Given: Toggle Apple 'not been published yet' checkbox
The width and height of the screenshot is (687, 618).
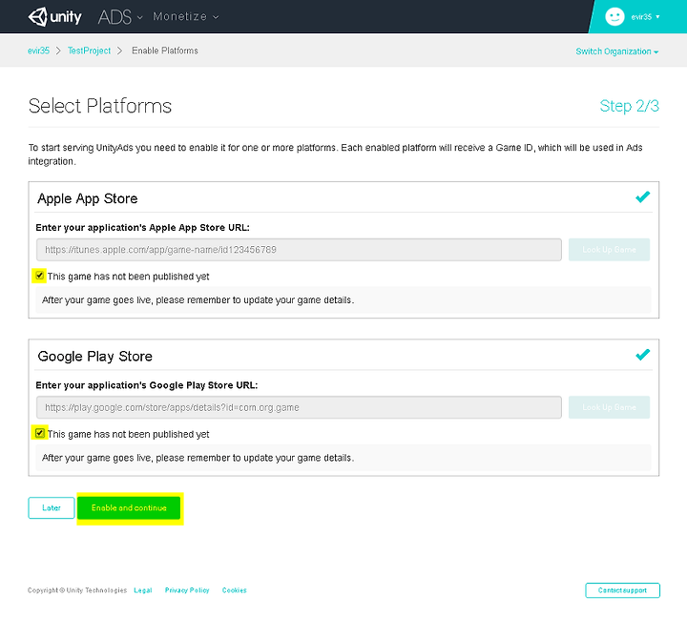Looking at the screenshot, I should point(39,276).
